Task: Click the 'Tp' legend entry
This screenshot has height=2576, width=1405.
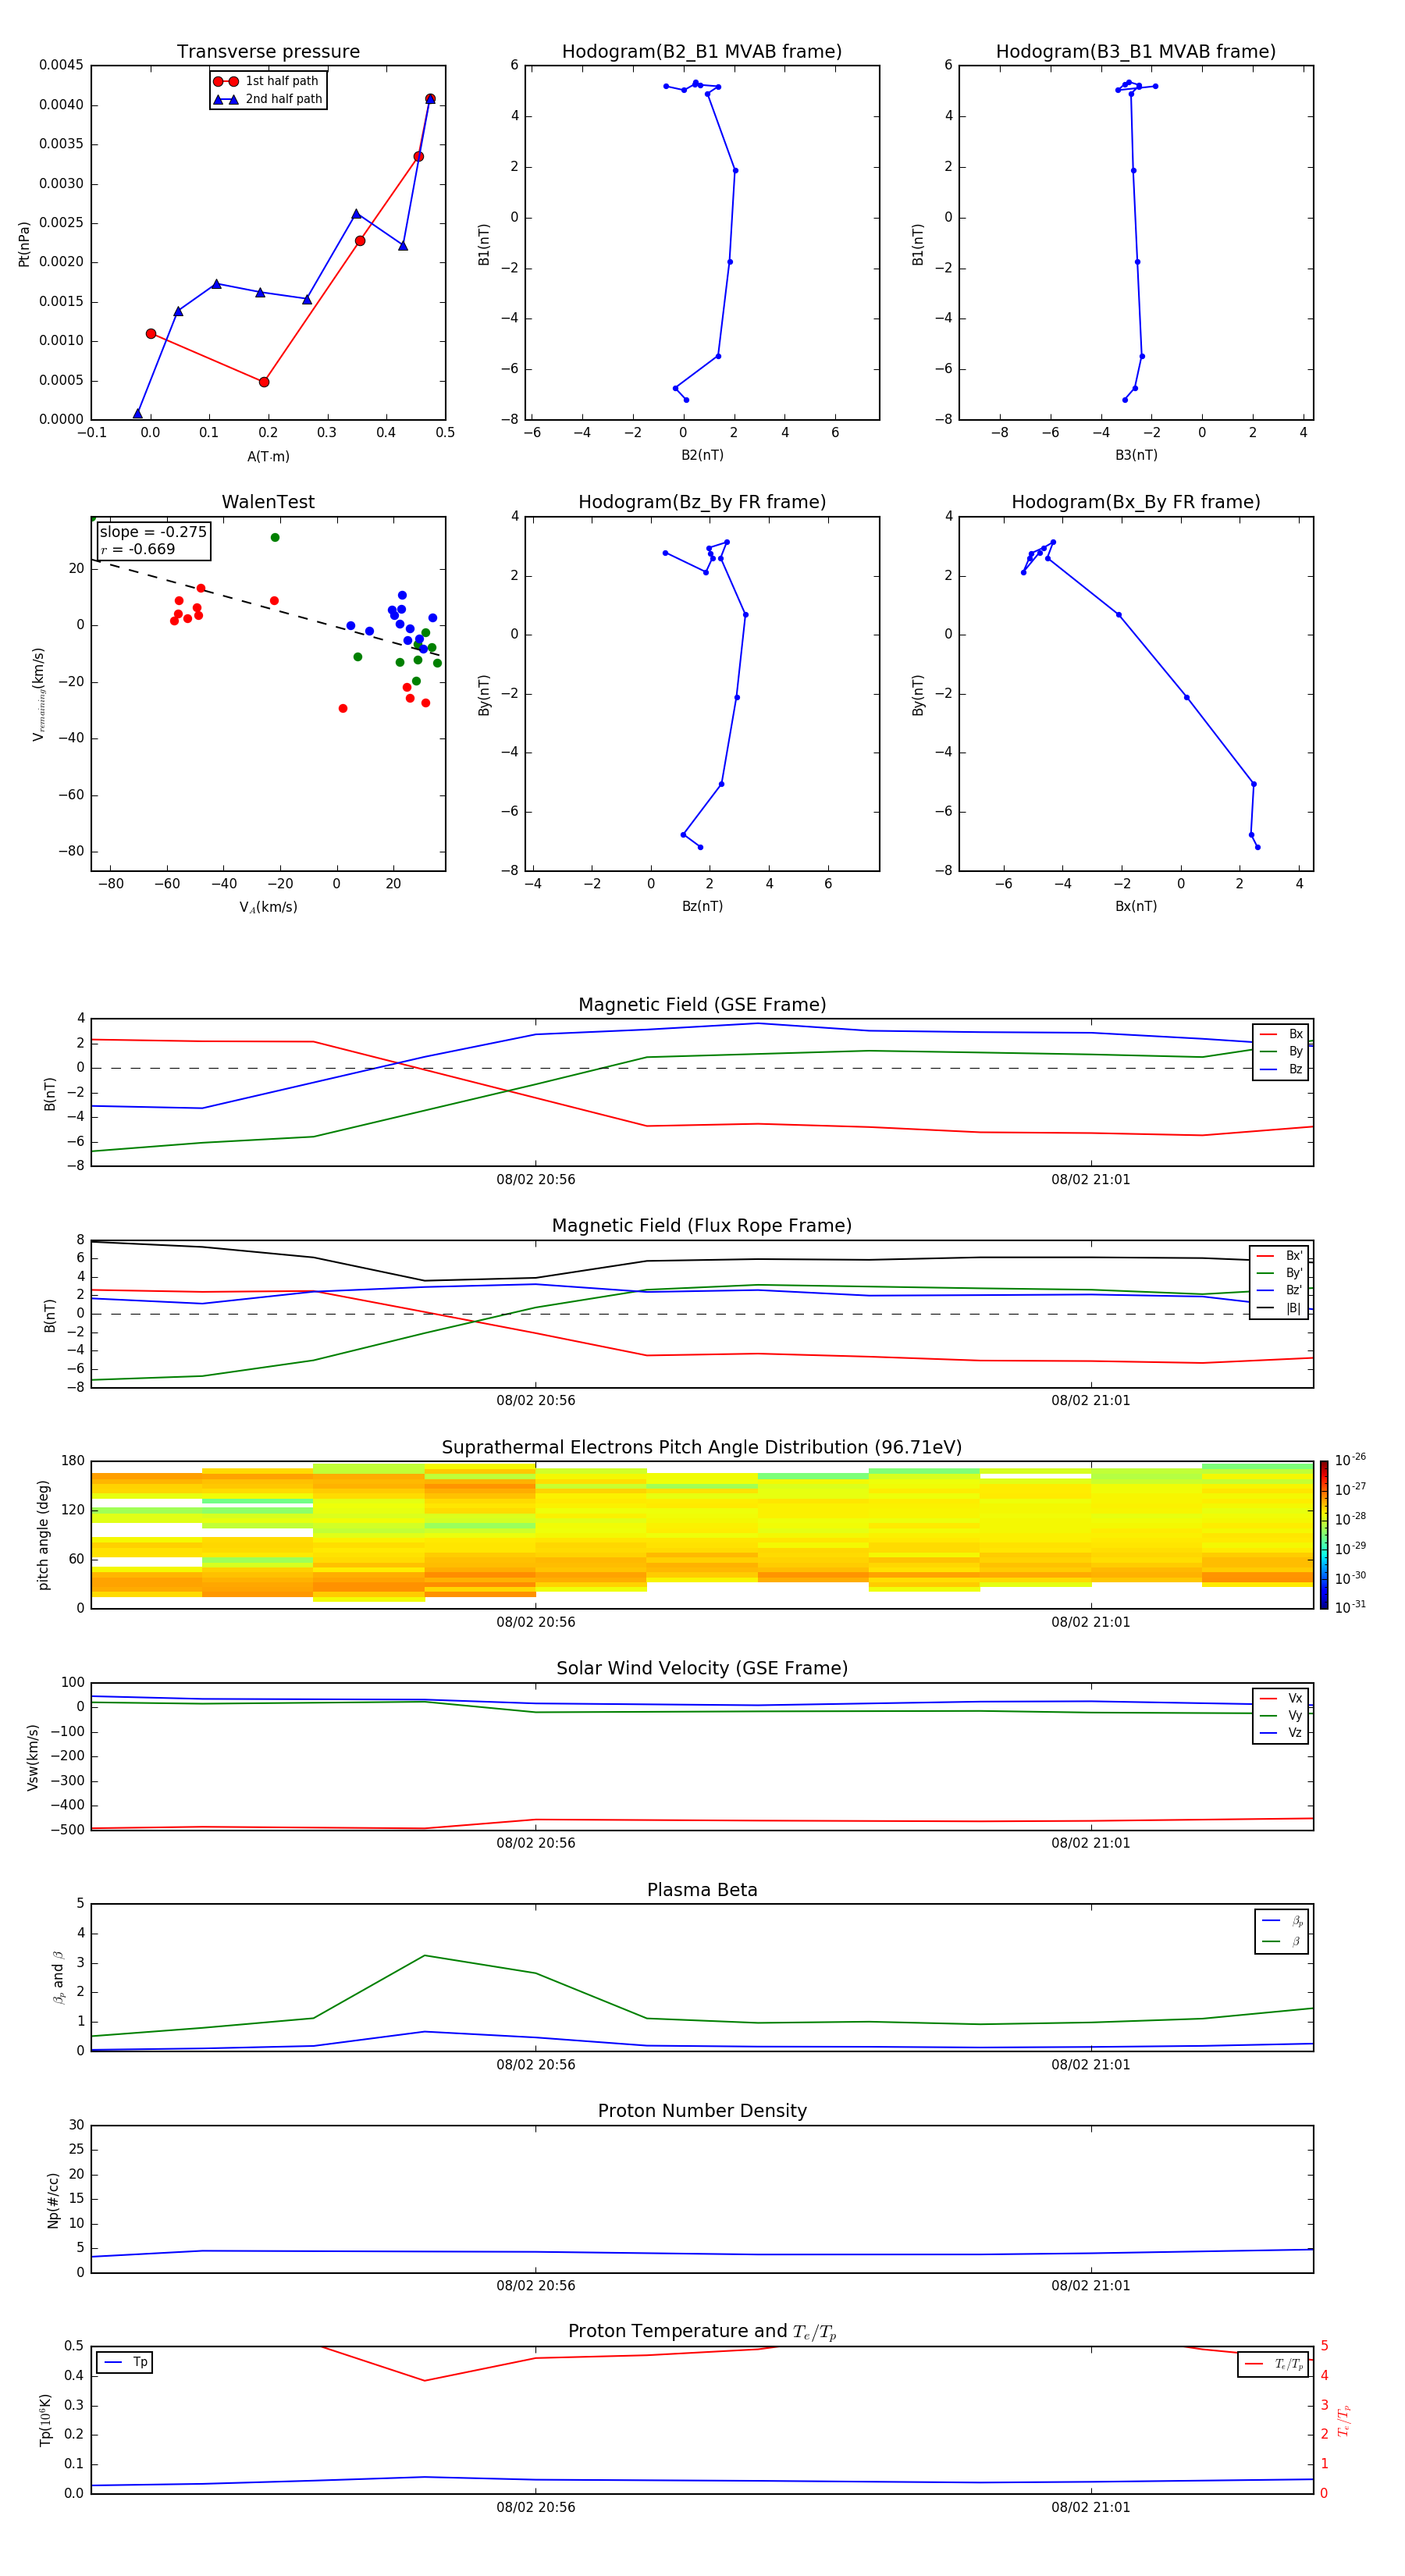Action: [x=126, y=2362]
